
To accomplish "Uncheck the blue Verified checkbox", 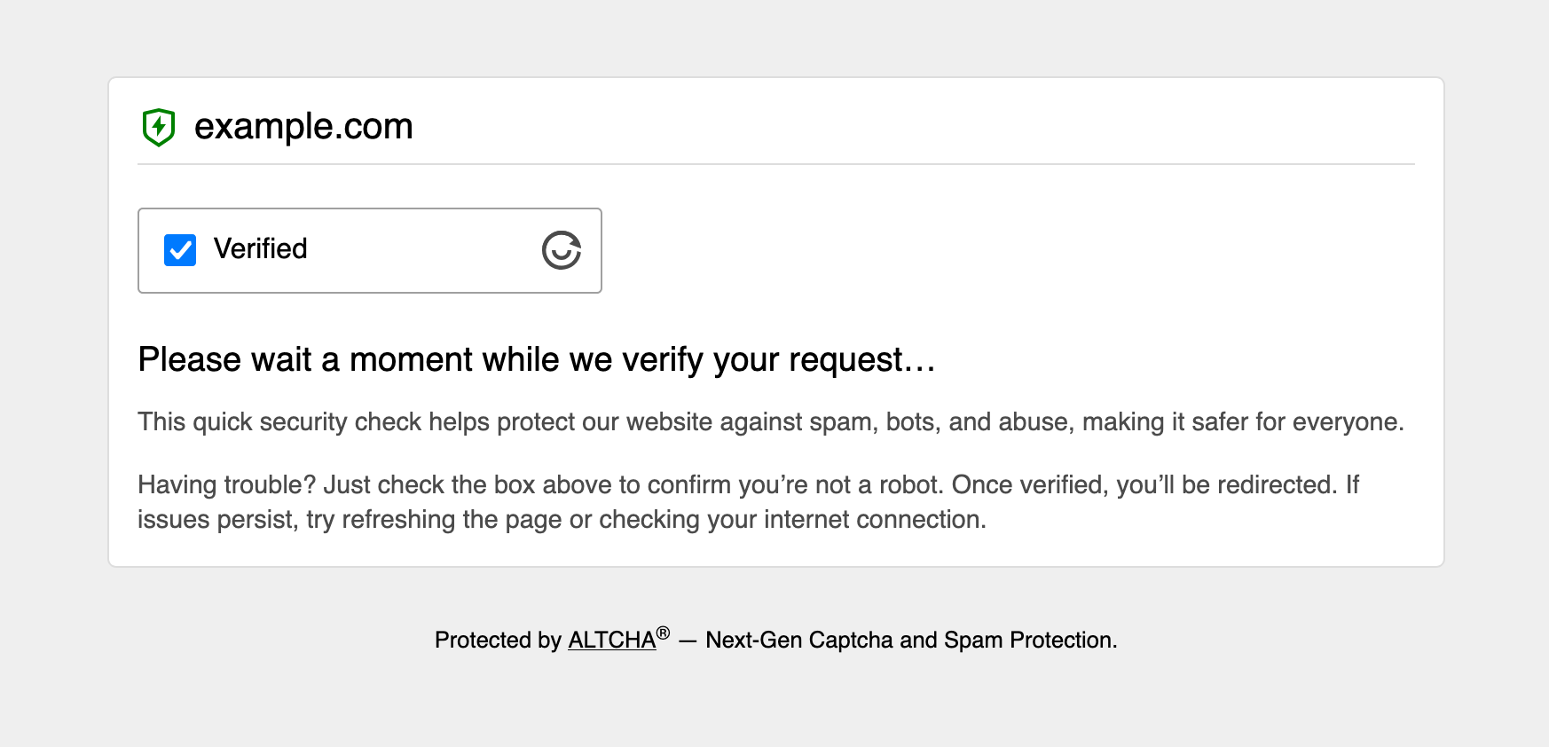I will pyautogui.click(x=180, y=250).
